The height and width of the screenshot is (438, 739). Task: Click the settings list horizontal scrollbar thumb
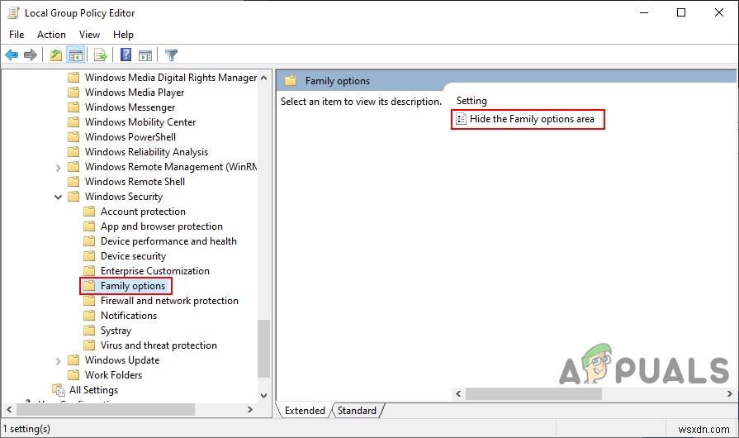[533, 393]
